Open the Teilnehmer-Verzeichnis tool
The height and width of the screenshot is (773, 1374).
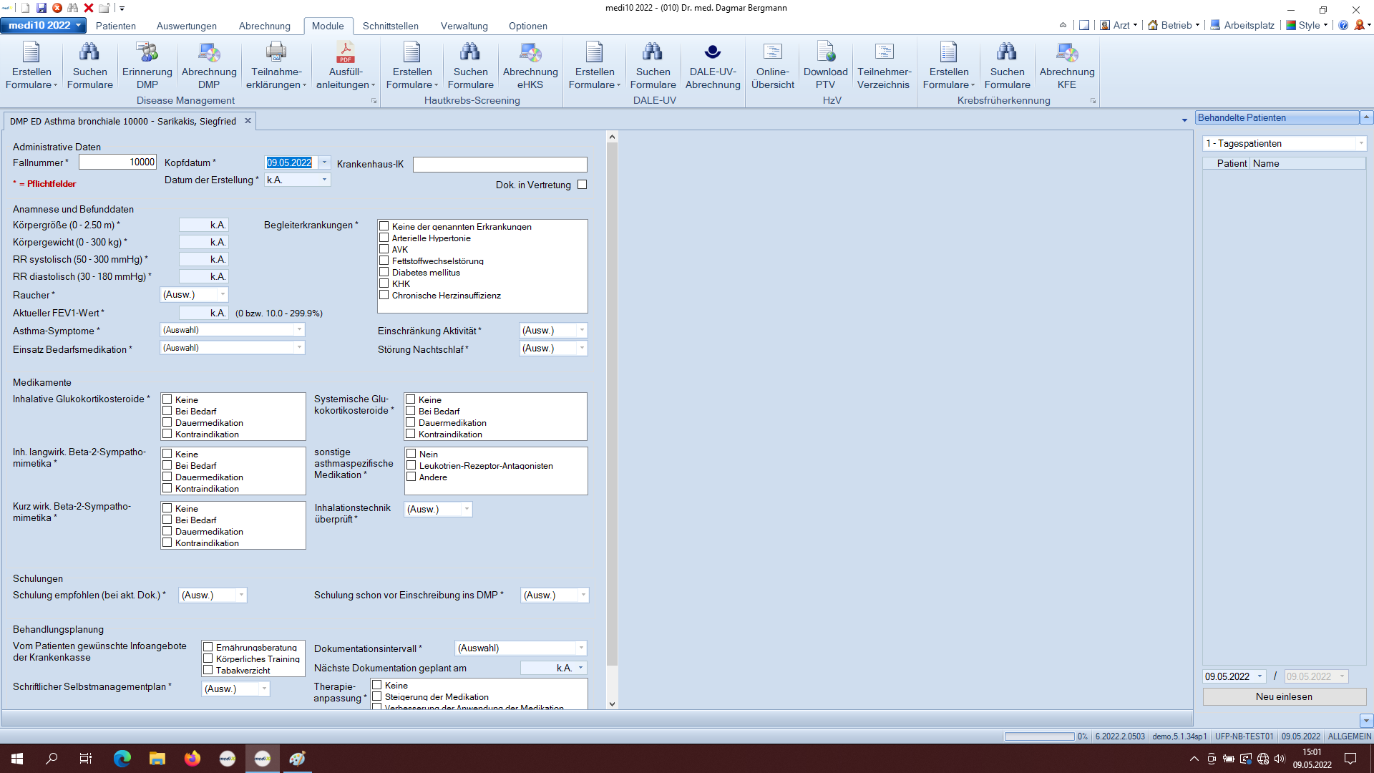(x=884, y=64)
